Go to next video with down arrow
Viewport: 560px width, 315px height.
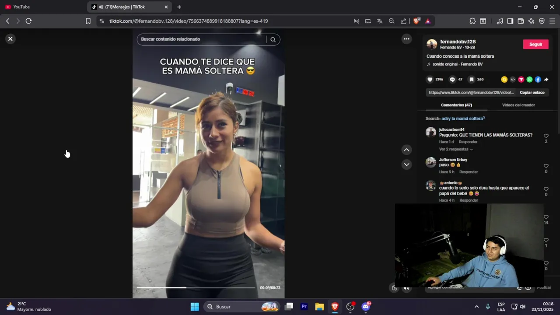point(406,164)
